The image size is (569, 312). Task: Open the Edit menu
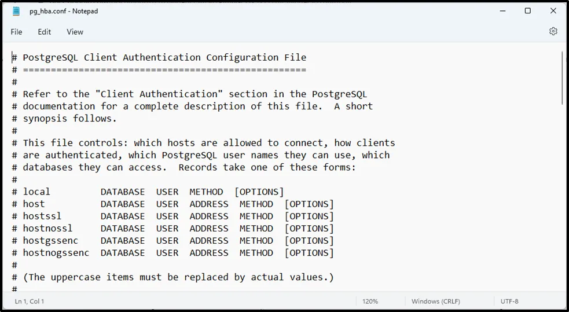coord(45,32)
